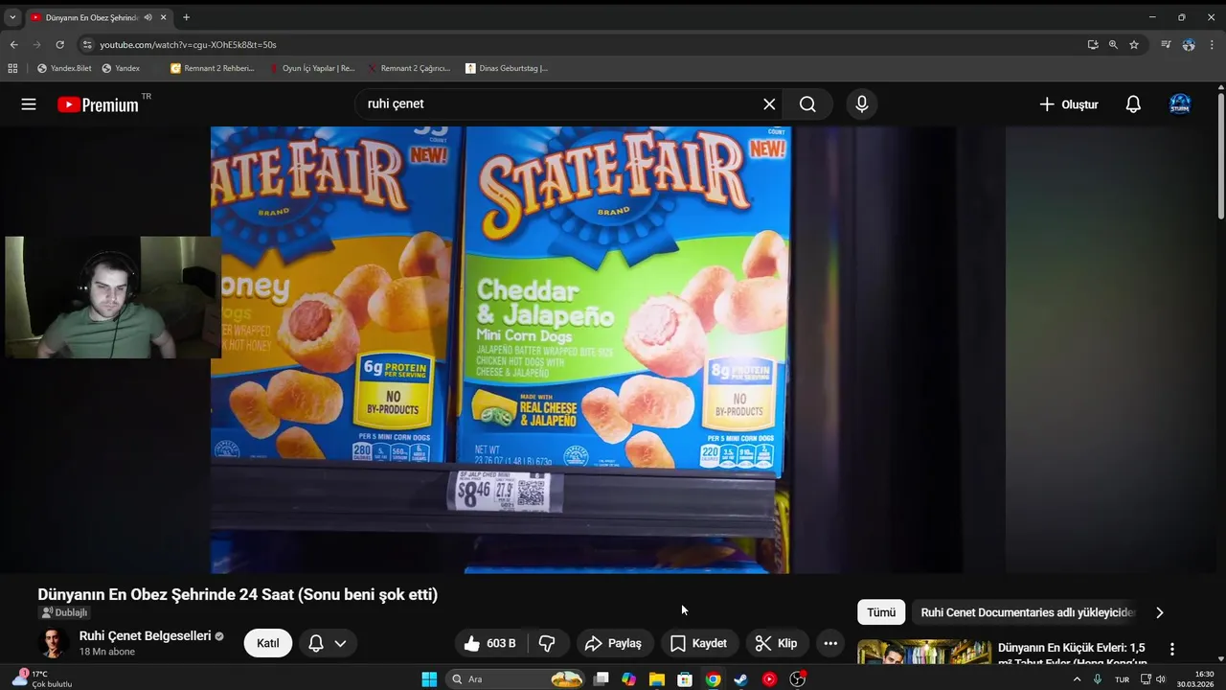Open more video actions menu
1226x690 pixels.
tap(830, 643)
